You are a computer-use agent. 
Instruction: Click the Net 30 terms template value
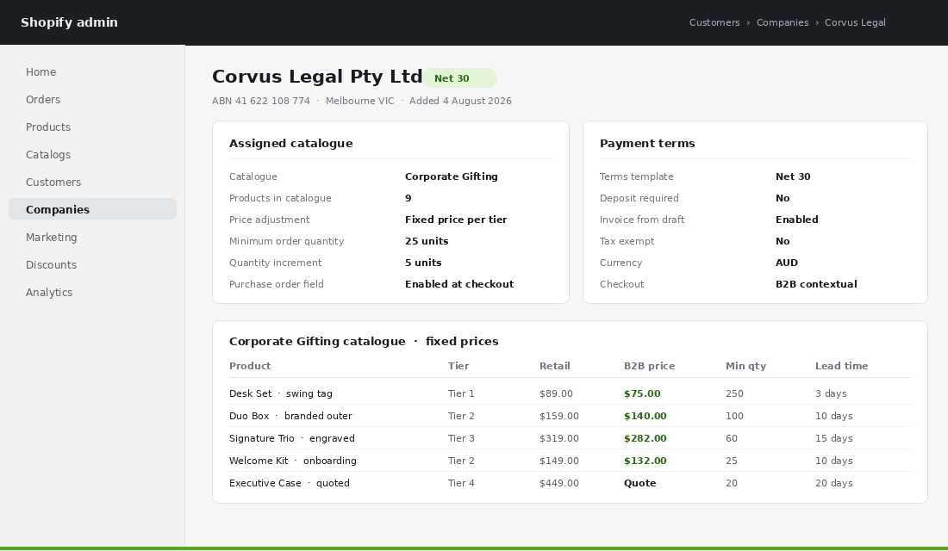point(793,176)
